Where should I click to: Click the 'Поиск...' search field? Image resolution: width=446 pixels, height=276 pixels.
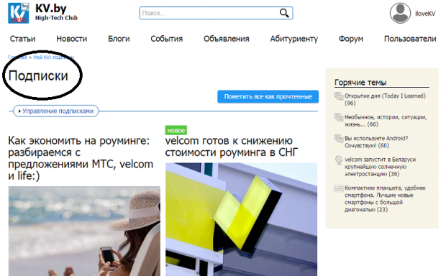(x=209, y=13)
